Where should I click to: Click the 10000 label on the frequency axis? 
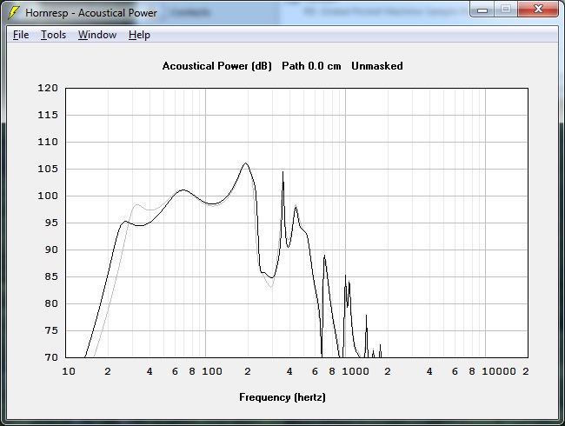point(499,371)
